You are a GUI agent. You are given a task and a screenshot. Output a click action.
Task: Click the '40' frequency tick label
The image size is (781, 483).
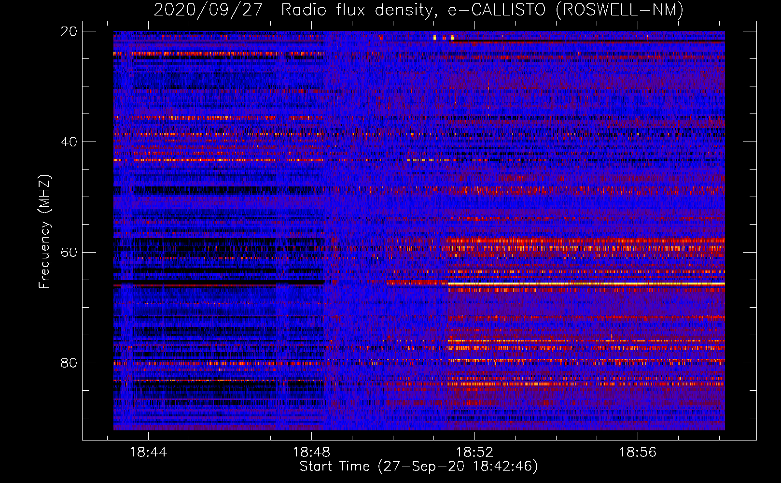(69, 142)
